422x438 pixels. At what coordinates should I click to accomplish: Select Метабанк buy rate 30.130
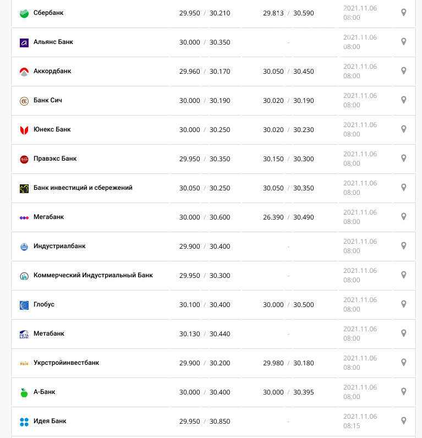190,334
